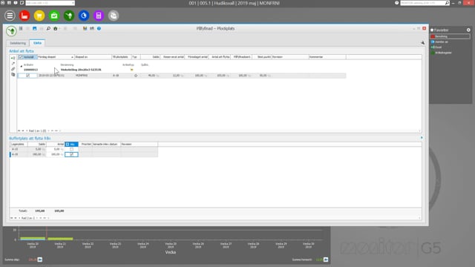Viewport: 475px width, 267px height.
Task: Click the magnifier search icon in window toolbar
Action: (48, 28)
